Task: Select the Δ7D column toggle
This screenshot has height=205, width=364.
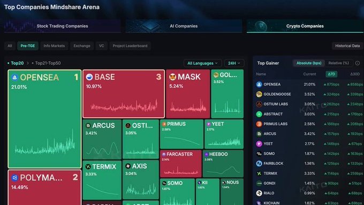Action: [331, 74]
